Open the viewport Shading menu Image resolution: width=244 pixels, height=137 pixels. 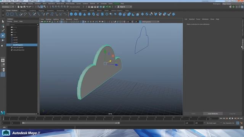click(x=48, y=19)
